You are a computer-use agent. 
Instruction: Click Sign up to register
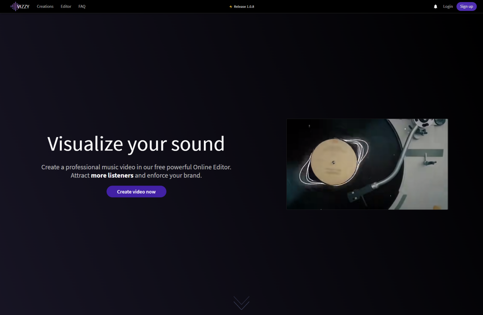point(466,6)
